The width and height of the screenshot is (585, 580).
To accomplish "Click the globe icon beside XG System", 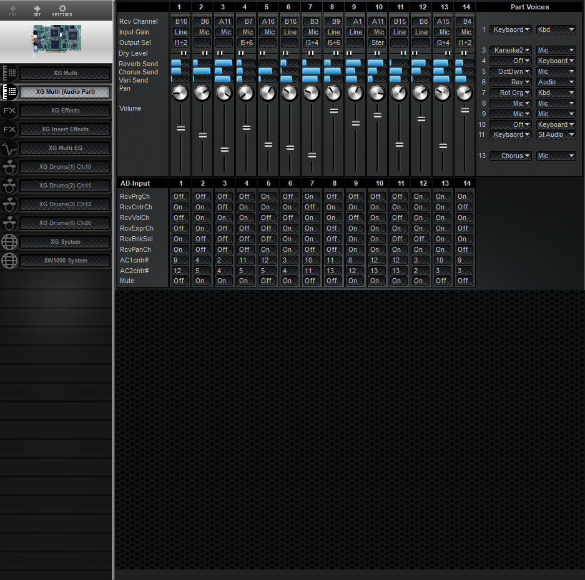I will tap(9, 242).
